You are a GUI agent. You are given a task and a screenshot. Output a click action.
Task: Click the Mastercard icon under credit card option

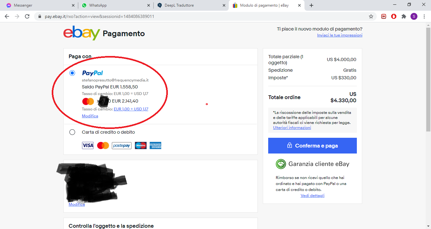pos(103,146)
